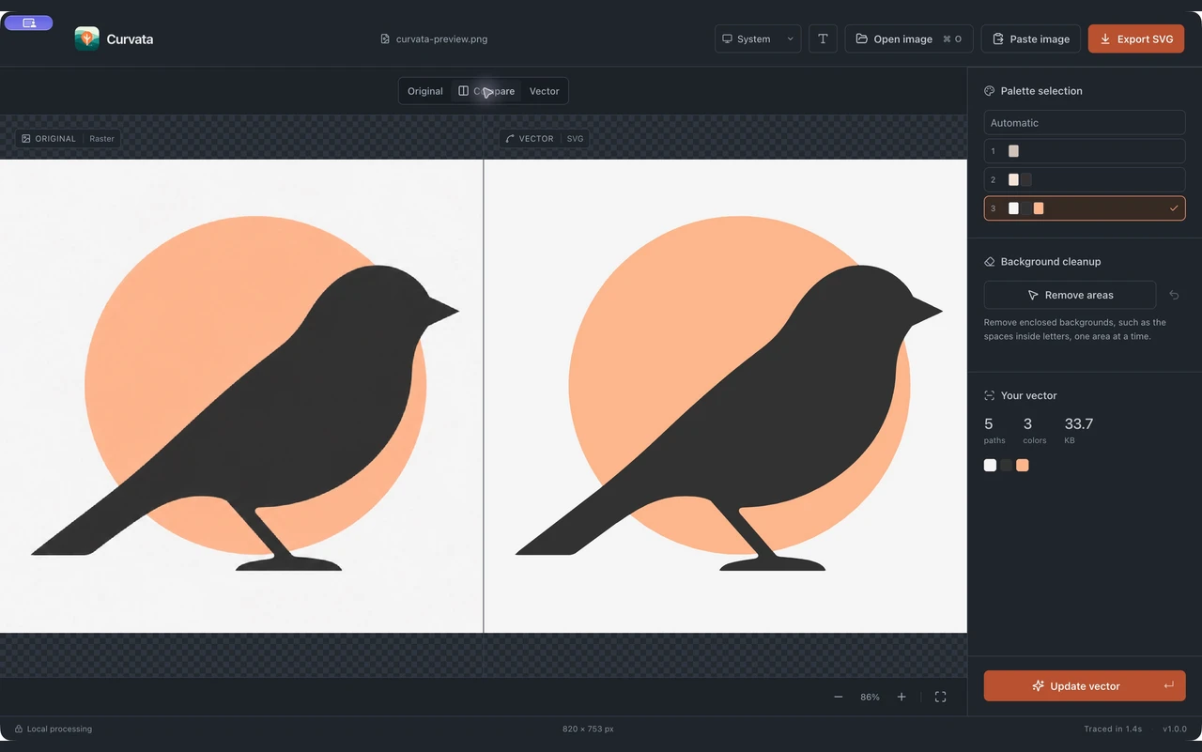Click the image icon on the ORIGINAL badge
Screen dimensions: 1202x752
[26, 139]
